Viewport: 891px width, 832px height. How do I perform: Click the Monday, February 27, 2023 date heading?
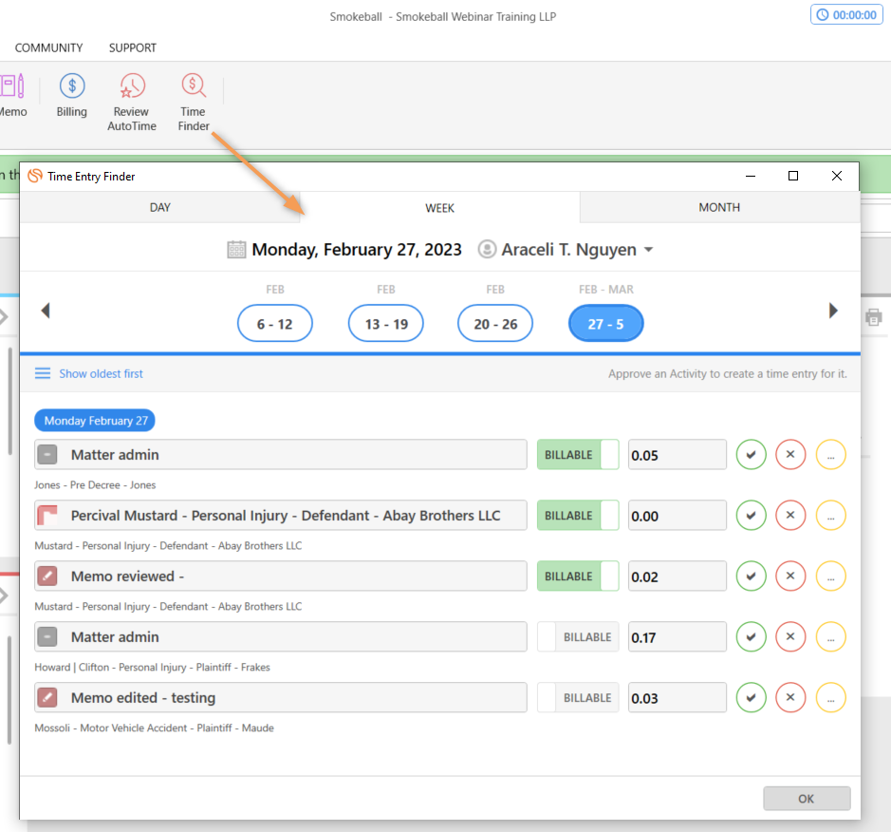point(356,250)
